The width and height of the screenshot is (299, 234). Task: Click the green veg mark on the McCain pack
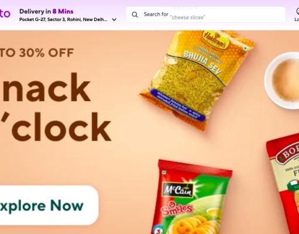click(164, 173)
